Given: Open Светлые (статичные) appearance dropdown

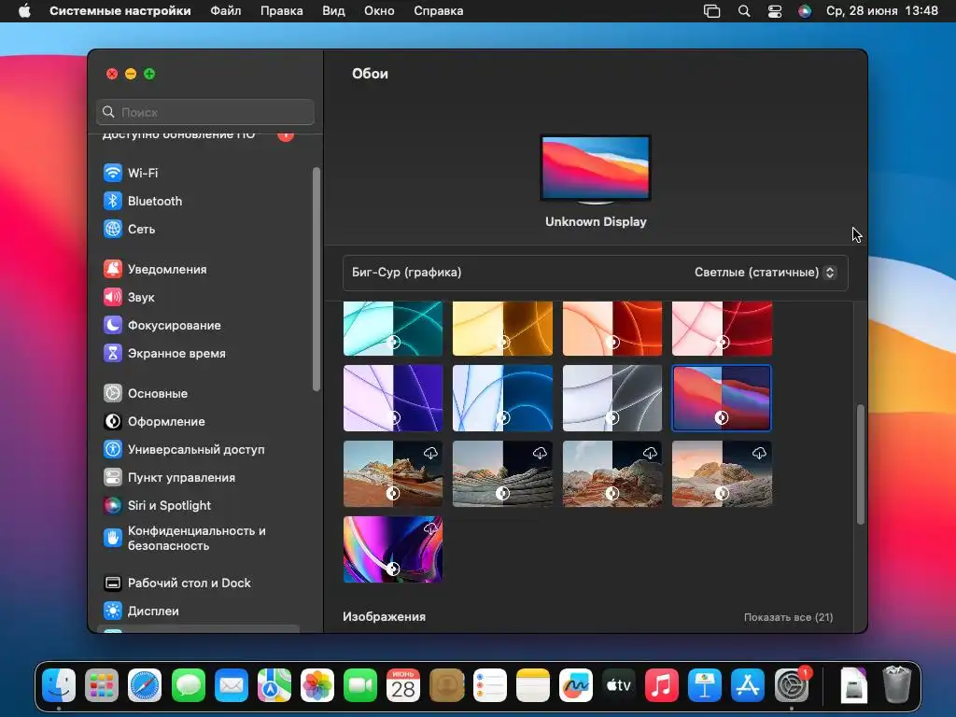Looking at the screenshot, I should click(765, 273).
